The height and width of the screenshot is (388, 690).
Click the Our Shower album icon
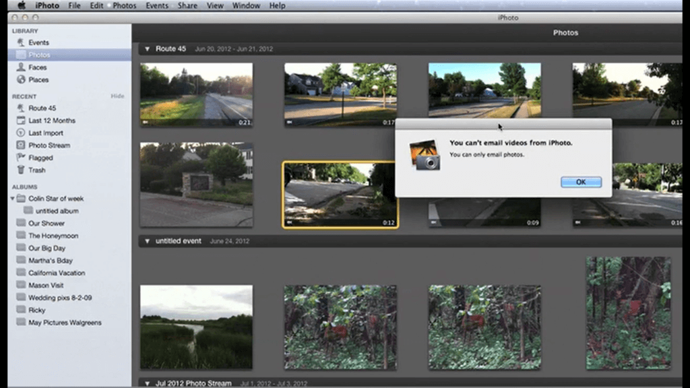[x=21, y=223]
